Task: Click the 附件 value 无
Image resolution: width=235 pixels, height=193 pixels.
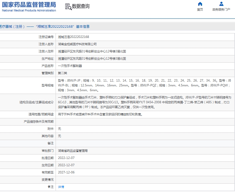Action: point(60,129)
